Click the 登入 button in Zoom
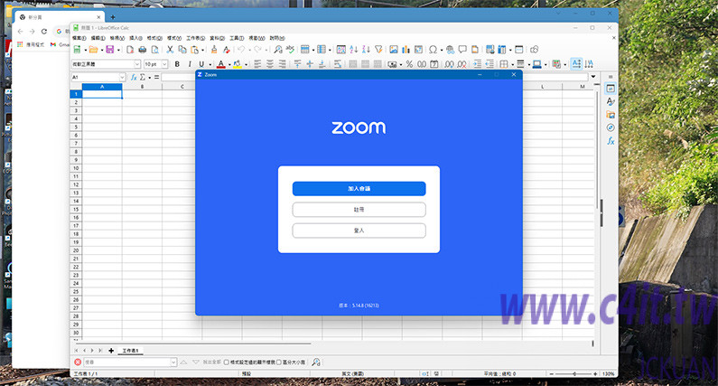This screenshot has width=718, height=386. pos(359,231)
